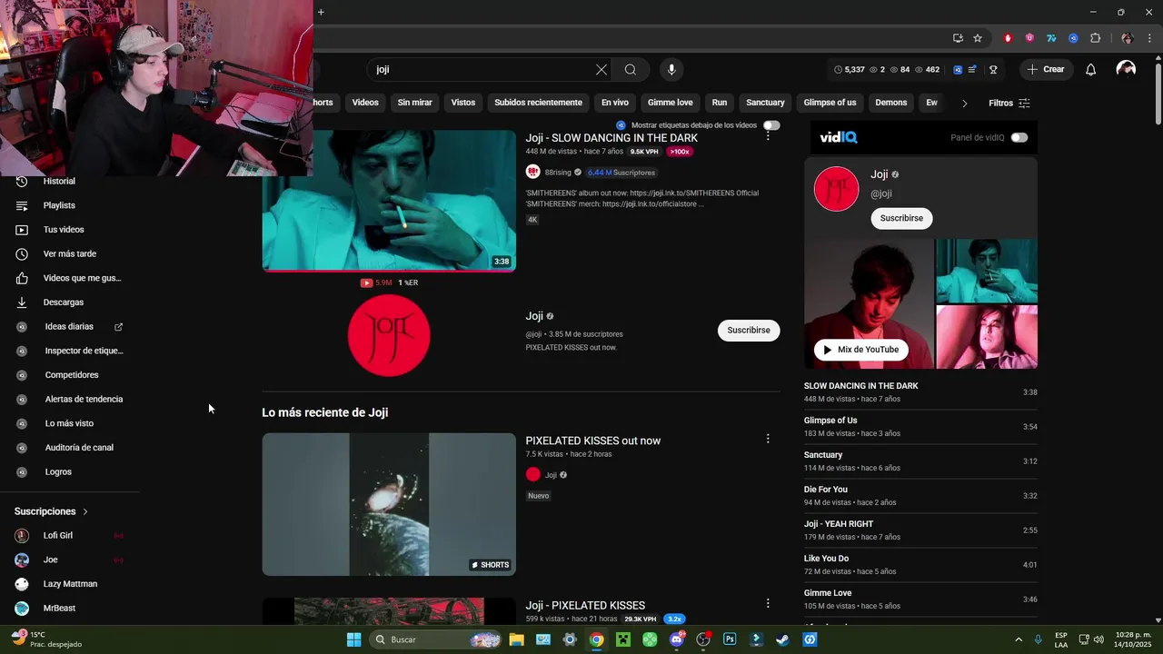Open the SLOW DANCING IN THE DARK thumbnail
Screen dimensions: 1163x654
coord(389,201)
